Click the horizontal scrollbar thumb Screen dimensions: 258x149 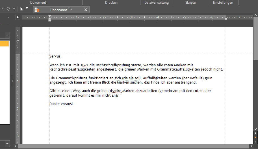[133, 146]
